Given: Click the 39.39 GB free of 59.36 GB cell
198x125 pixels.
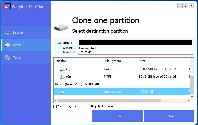Looking at the screenshot, I should (x=158, y=77).
